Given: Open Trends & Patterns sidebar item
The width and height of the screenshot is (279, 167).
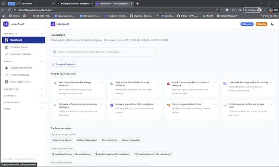Looking at the screenshot, I should tap(20, 75).
